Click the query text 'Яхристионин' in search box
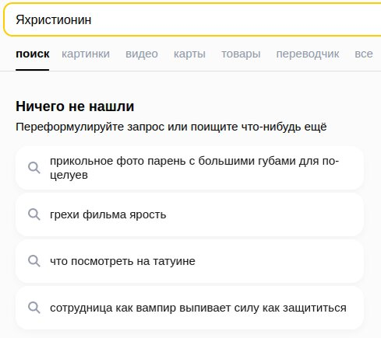 [x=54, y=20]
